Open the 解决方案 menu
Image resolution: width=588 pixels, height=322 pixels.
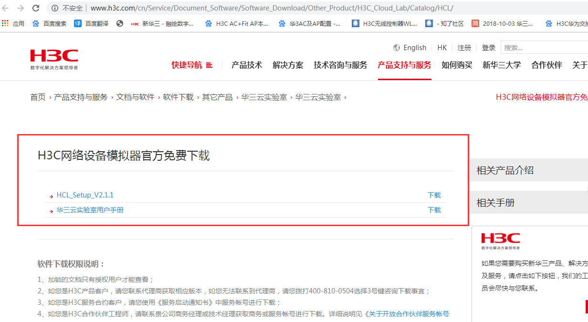[288, 65]
